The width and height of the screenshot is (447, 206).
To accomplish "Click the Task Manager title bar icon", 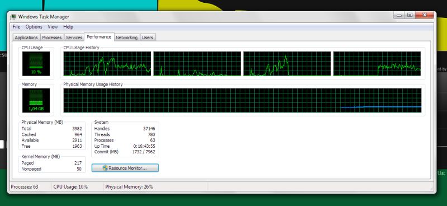I will [13, 17].
